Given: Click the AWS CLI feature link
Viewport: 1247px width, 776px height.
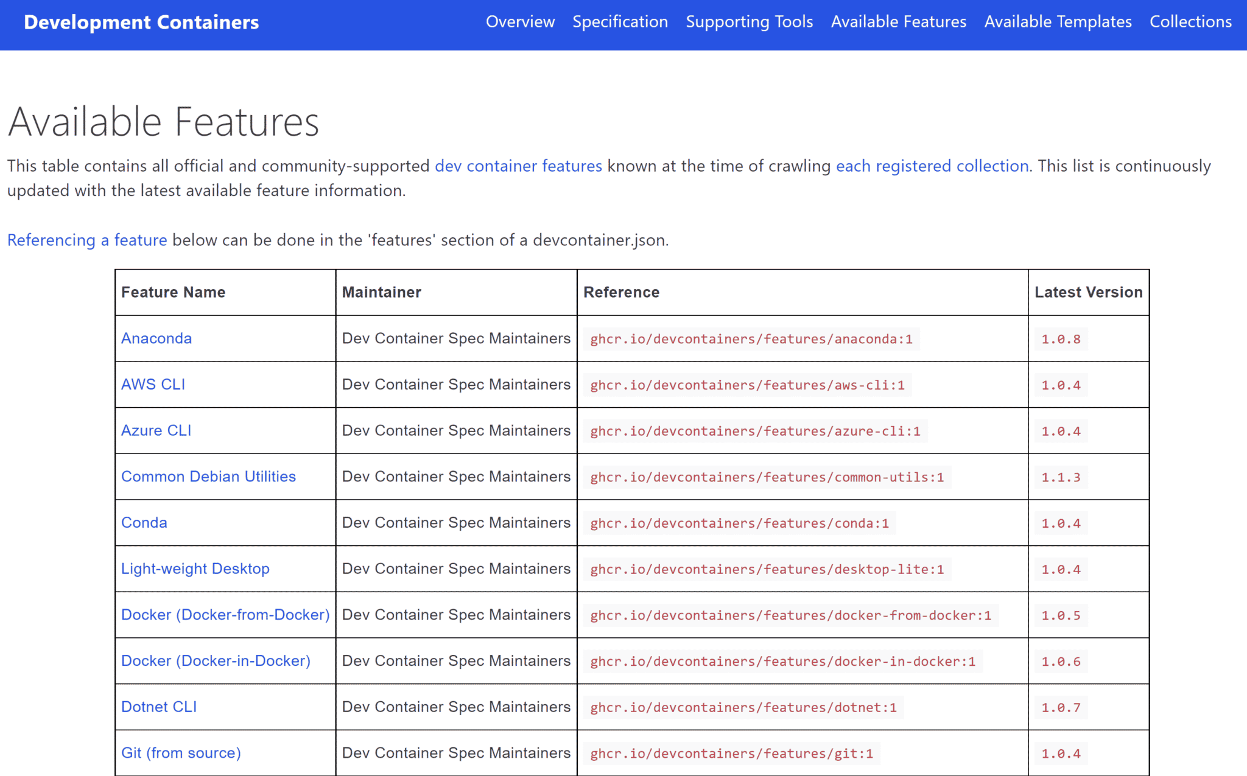Looking at the screenshot, I should click(x=153, y=385).
